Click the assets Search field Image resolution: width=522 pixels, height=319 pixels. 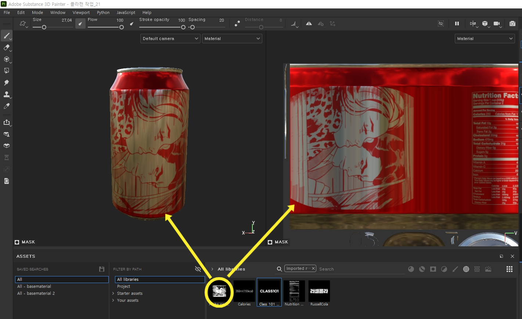coord(361,269)
